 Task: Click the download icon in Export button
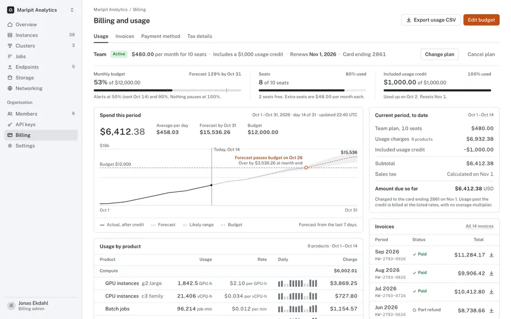(x=408, y=20)
